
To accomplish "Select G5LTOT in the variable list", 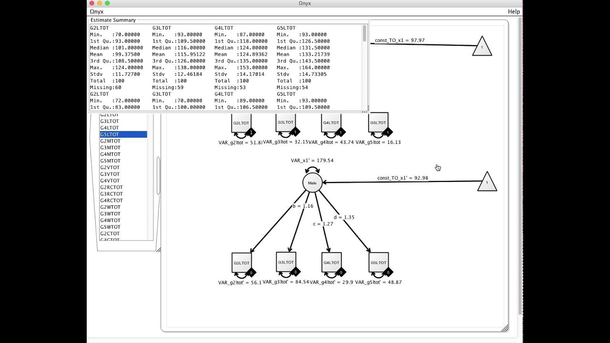I will point(123,134).
